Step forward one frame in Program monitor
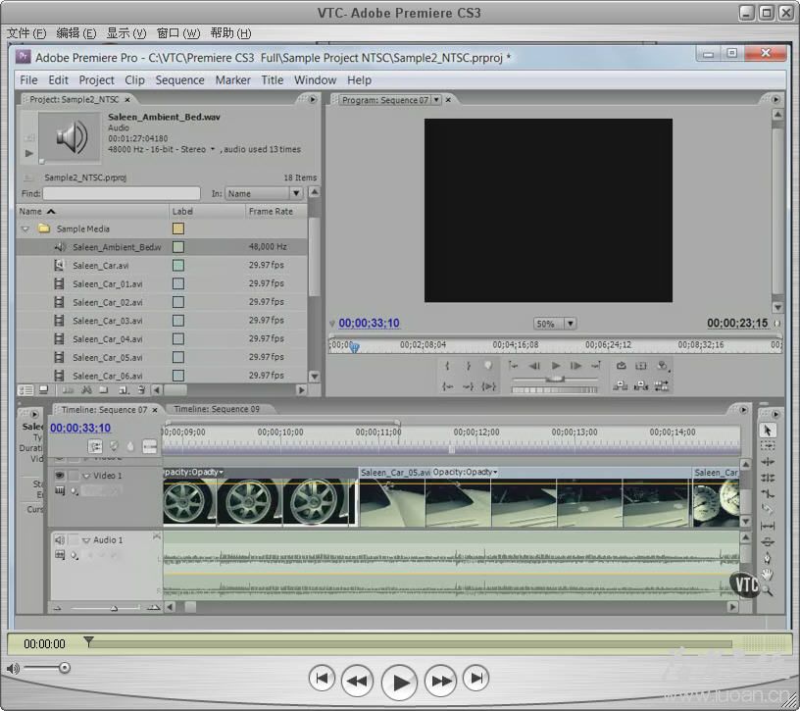 (575, 366)
